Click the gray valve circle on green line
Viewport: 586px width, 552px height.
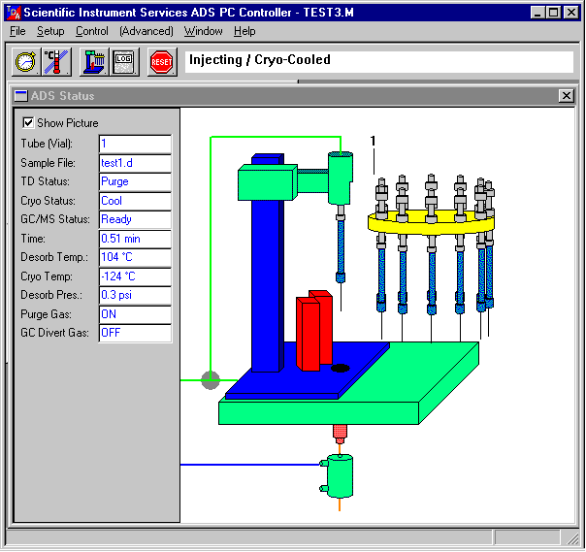pyautogui.click(x=211, y=380)
